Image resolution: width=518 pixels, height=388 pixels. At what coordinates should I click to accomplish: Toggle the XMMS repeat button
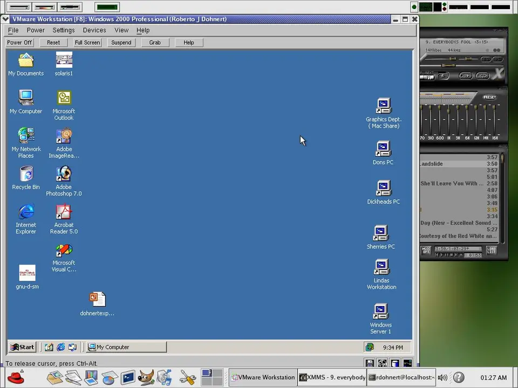coord(482,76)
